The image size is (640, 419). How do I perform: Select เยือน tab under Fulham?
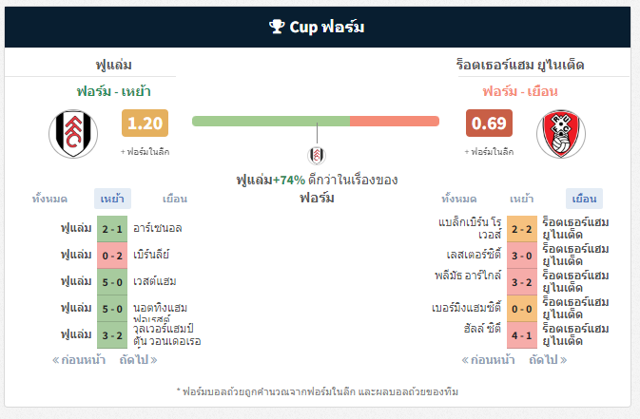(x=175, y=199)
